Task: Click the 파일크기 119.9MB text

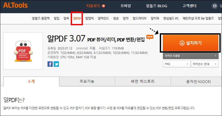Action: tap(111, 48)
